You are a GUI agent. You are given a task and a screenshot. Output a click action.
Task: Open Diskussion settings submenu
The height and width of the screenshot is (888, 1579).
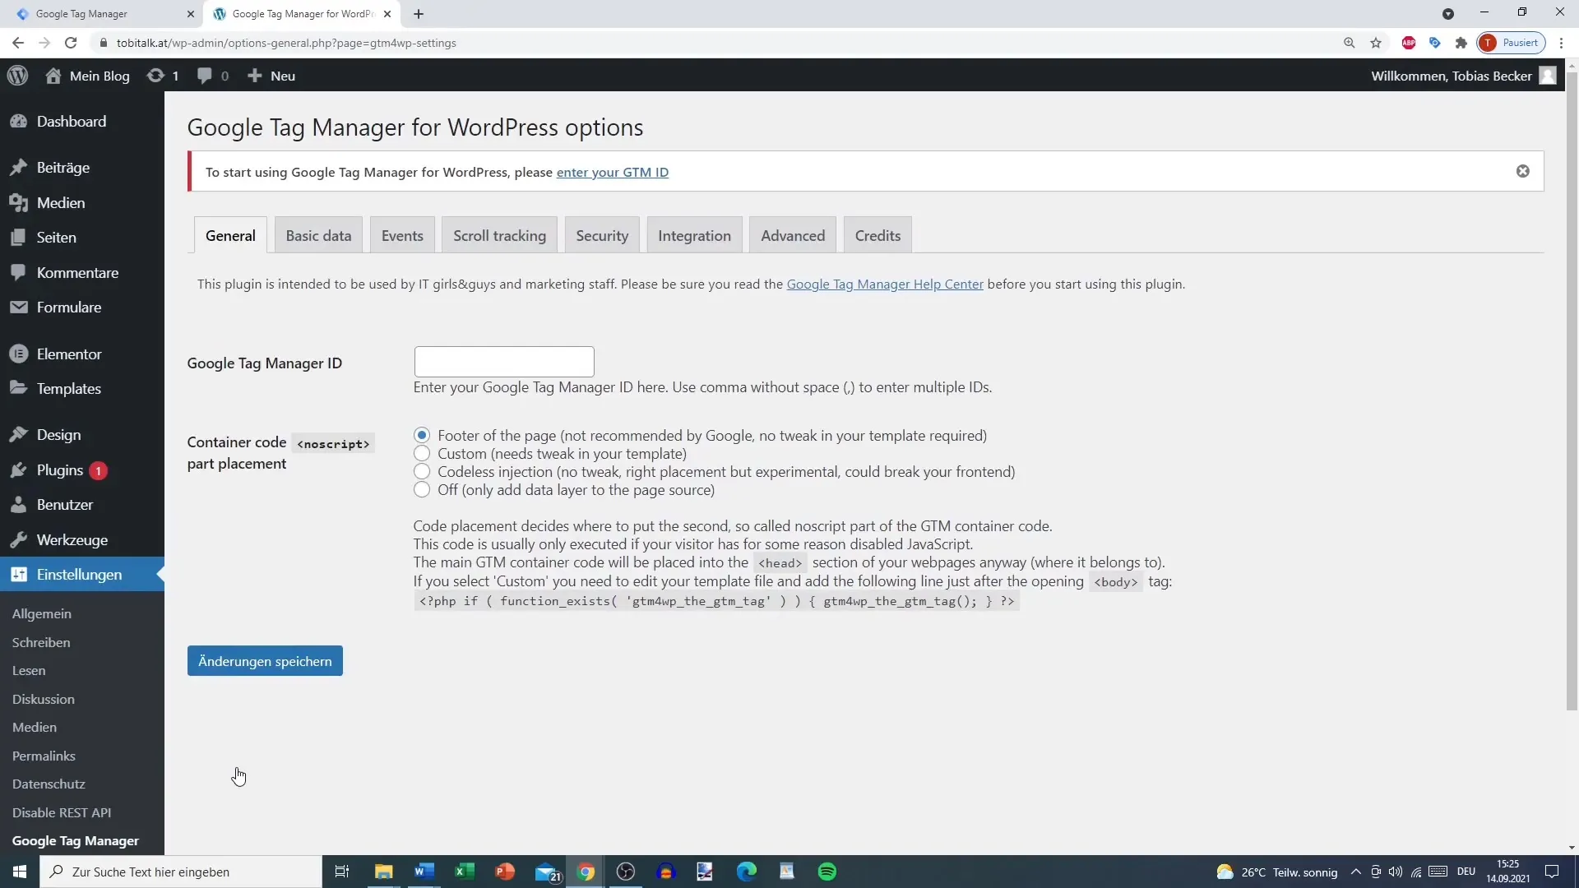pyautogui.click(x=44, y=699)
